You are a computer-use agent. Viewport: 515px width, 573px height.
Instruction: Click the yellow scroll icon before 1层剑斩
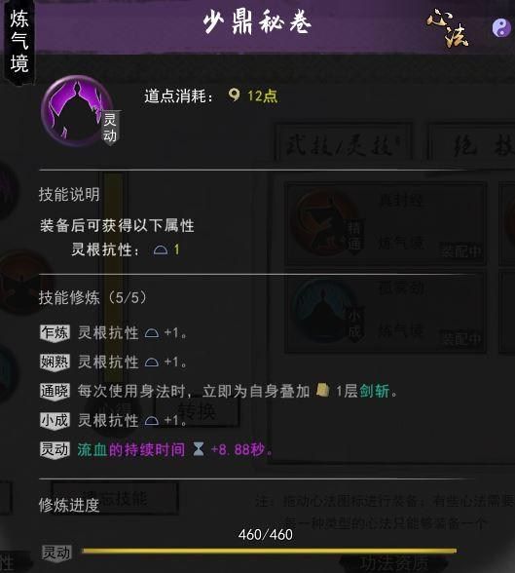click(x=322, y=390)
